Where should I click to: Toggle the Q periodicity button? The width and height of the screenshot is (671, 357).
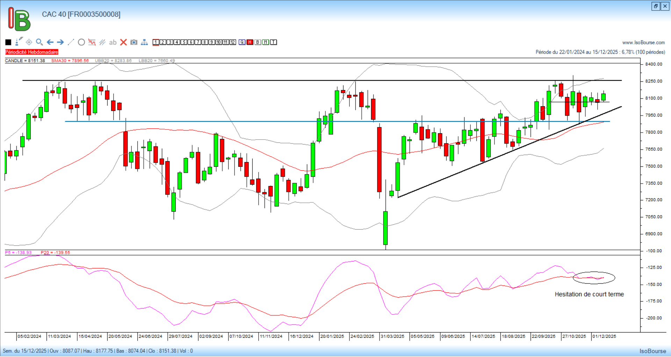point(242,42)
